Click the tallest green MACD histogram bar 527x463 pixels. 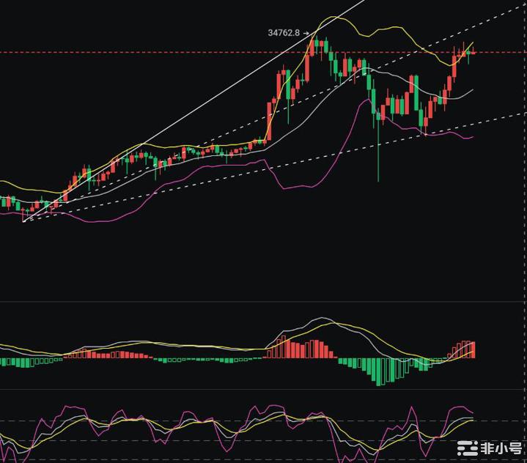click(x=378, y=372)
